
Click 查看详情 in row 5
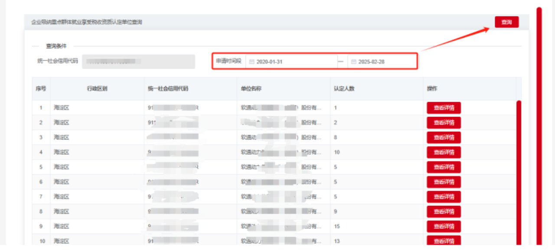[x=444, y=167]
